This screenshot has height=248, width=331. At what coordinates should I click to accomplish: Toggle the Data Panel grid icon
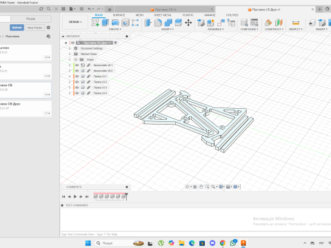[63, 9]
